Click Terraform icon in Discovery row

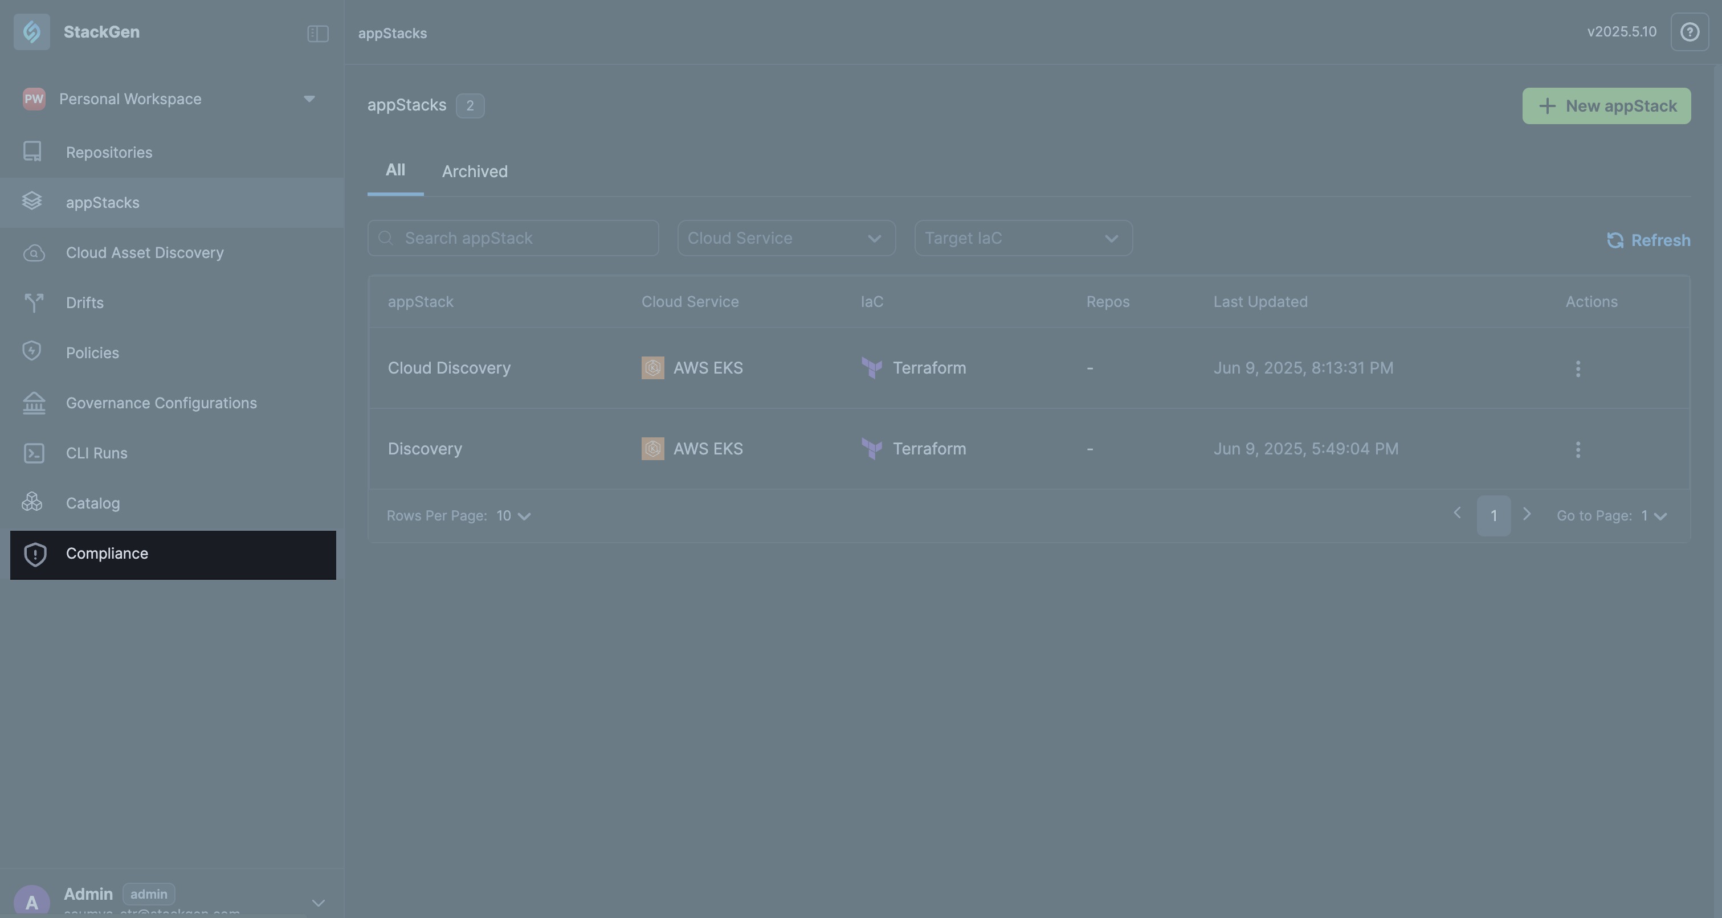tap(872, 448)
